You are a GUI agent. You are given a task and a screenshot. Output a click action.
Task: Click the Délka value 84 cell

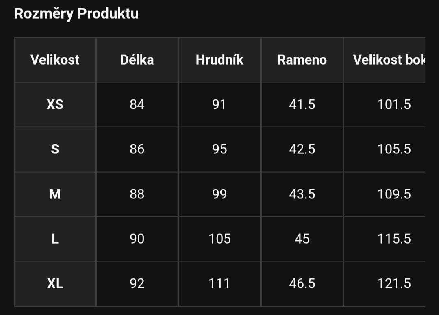coord(137,105)
